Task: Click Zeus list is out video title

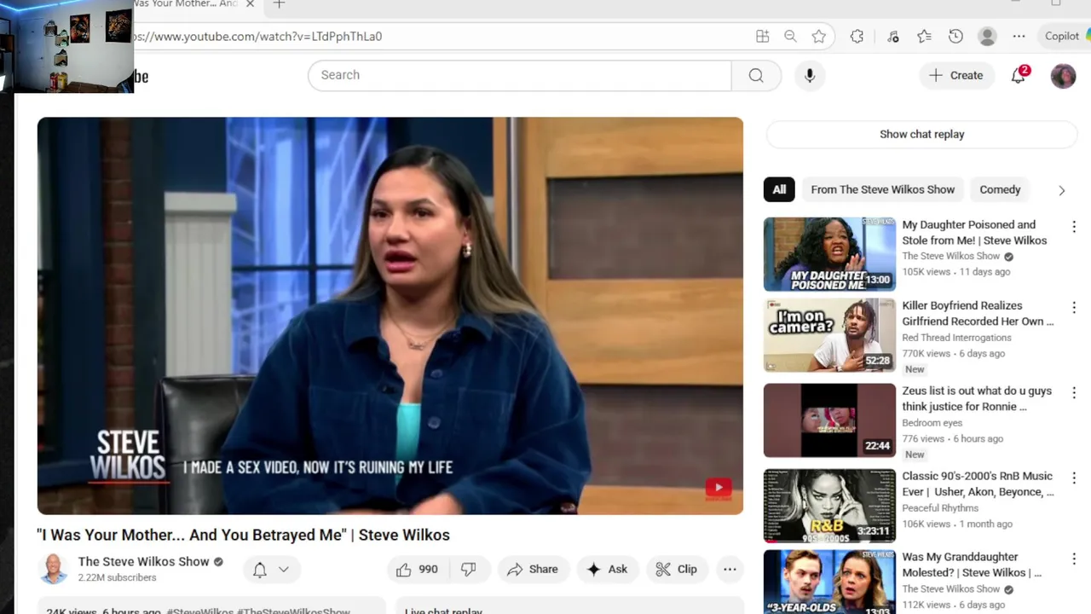Action: (977, 398)
